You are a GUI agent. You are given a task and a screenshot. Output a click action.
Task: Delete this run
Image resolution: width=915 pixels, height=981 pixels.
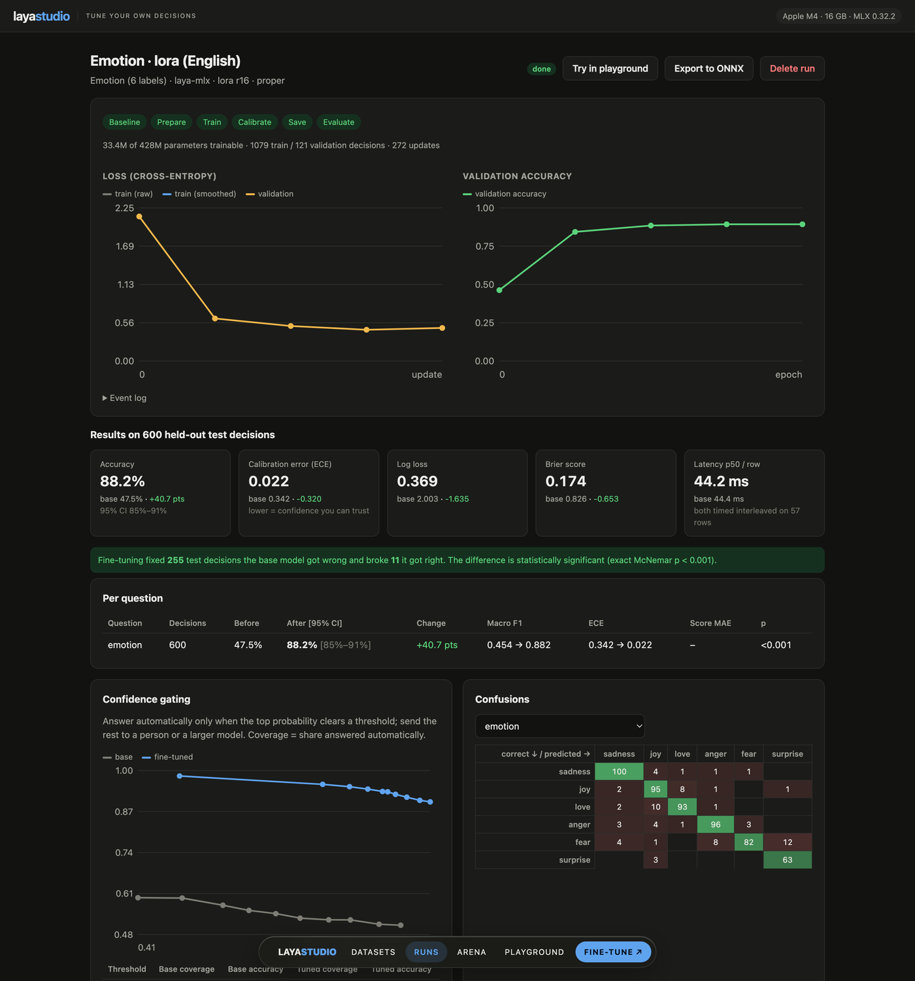click(x=792, y=69)
